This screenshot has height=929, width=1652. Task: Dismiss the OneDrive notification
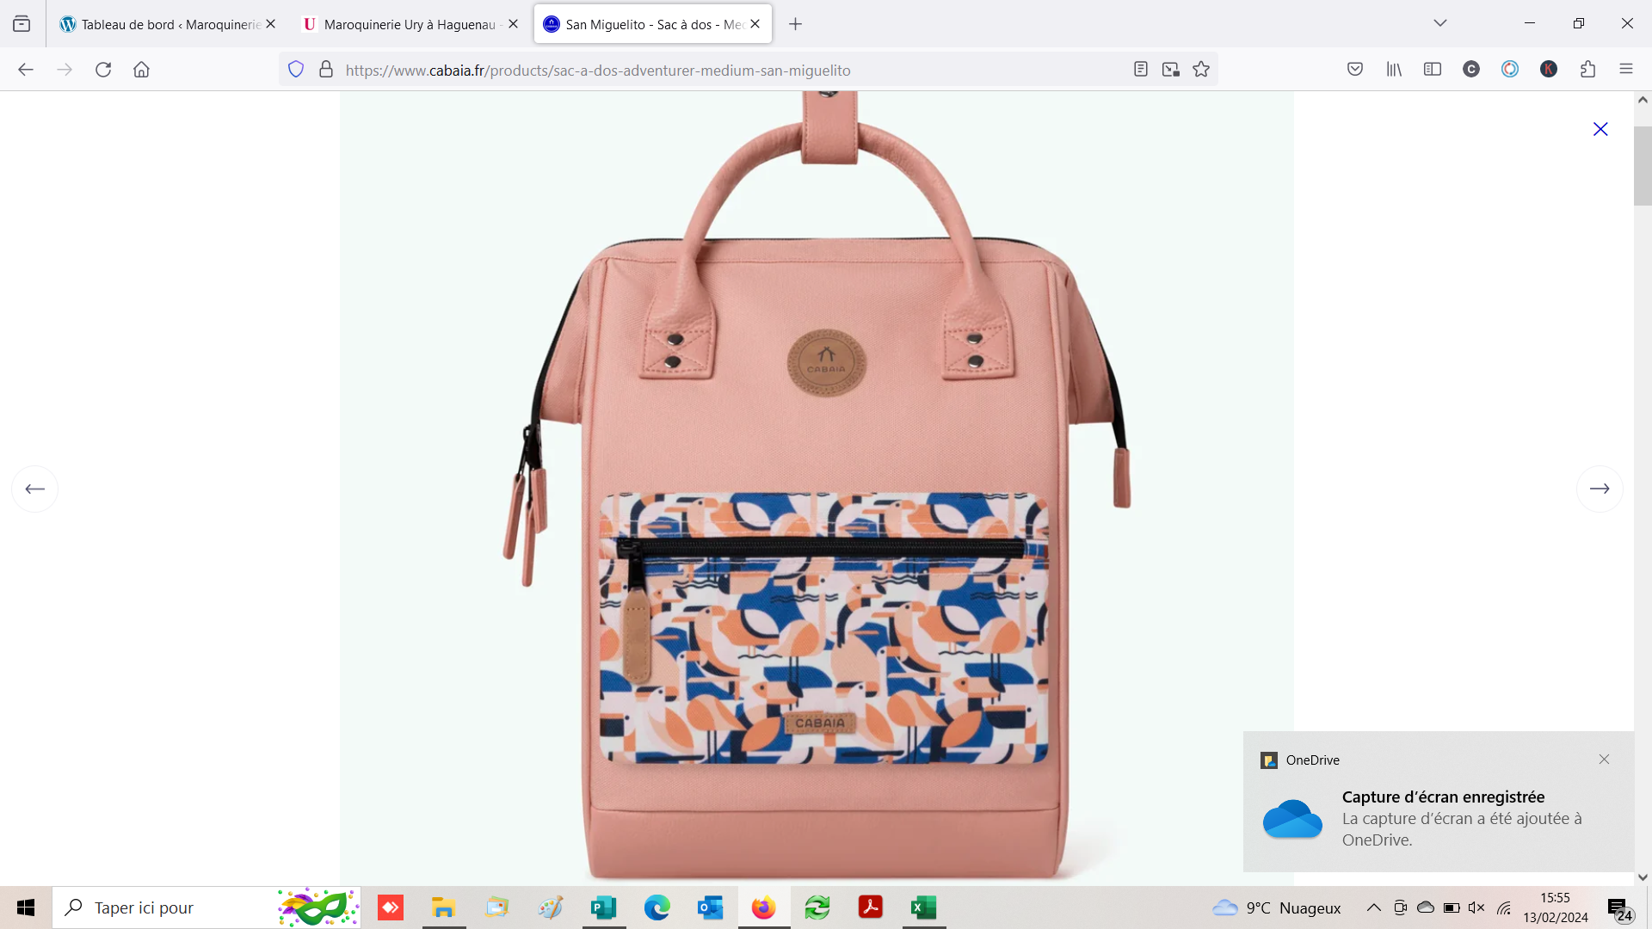tap(1604, 760)
